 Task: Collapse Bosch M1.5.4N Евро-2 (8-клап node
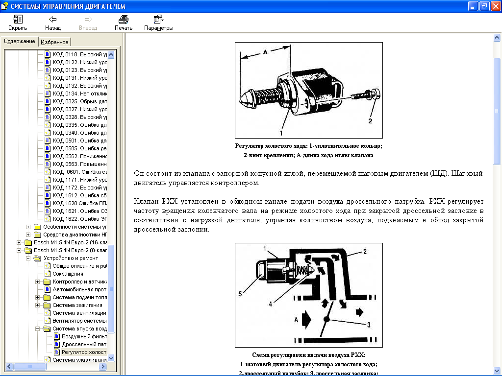(19, 250)
